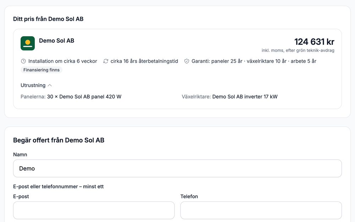Click the Demo Sol AB company name in card

point(56,41)
